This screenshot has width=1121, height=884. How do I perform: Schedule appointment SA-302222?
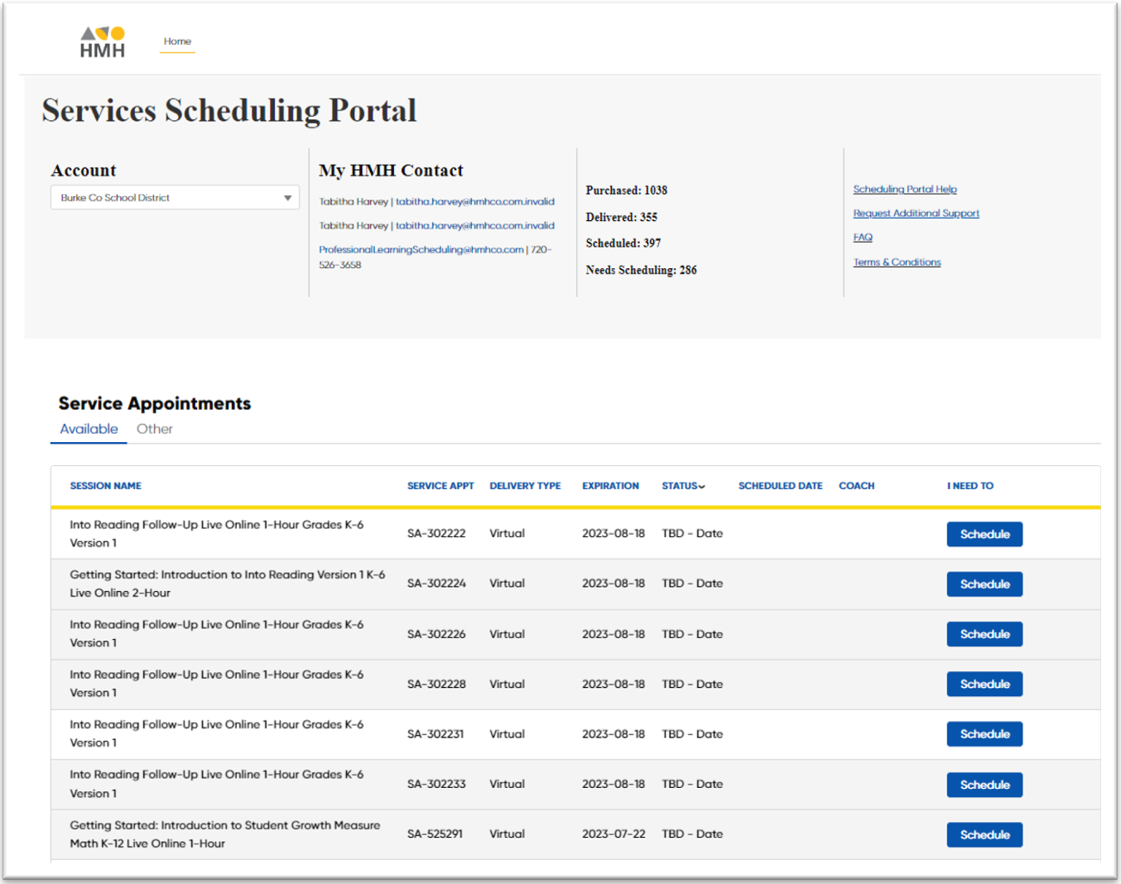(984, 534)
